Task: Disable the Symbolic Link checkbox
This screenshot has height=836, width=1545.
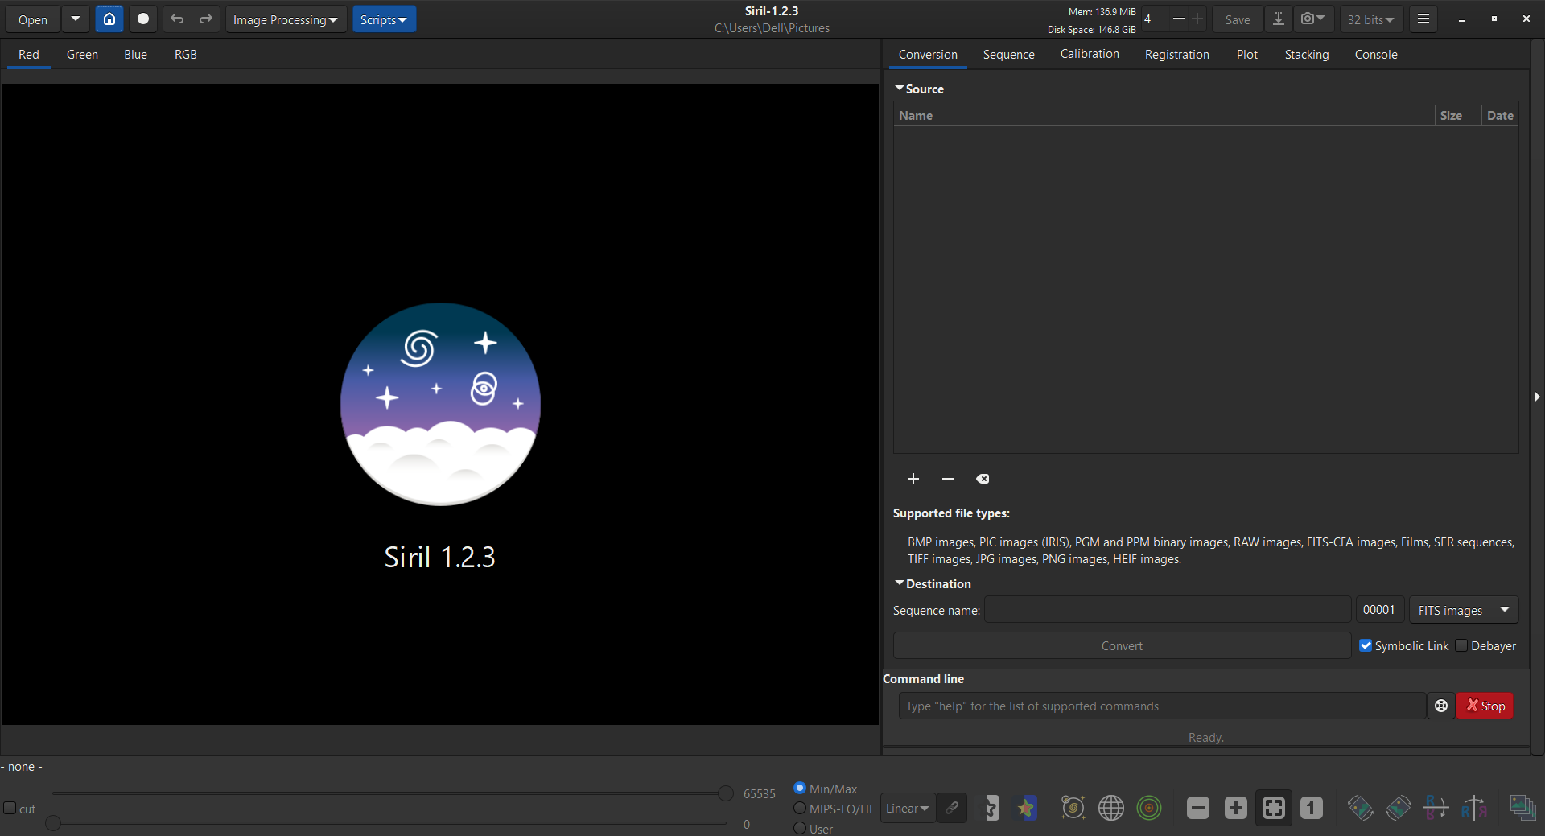Action: pyautogui.click(x=1366, y=645)
